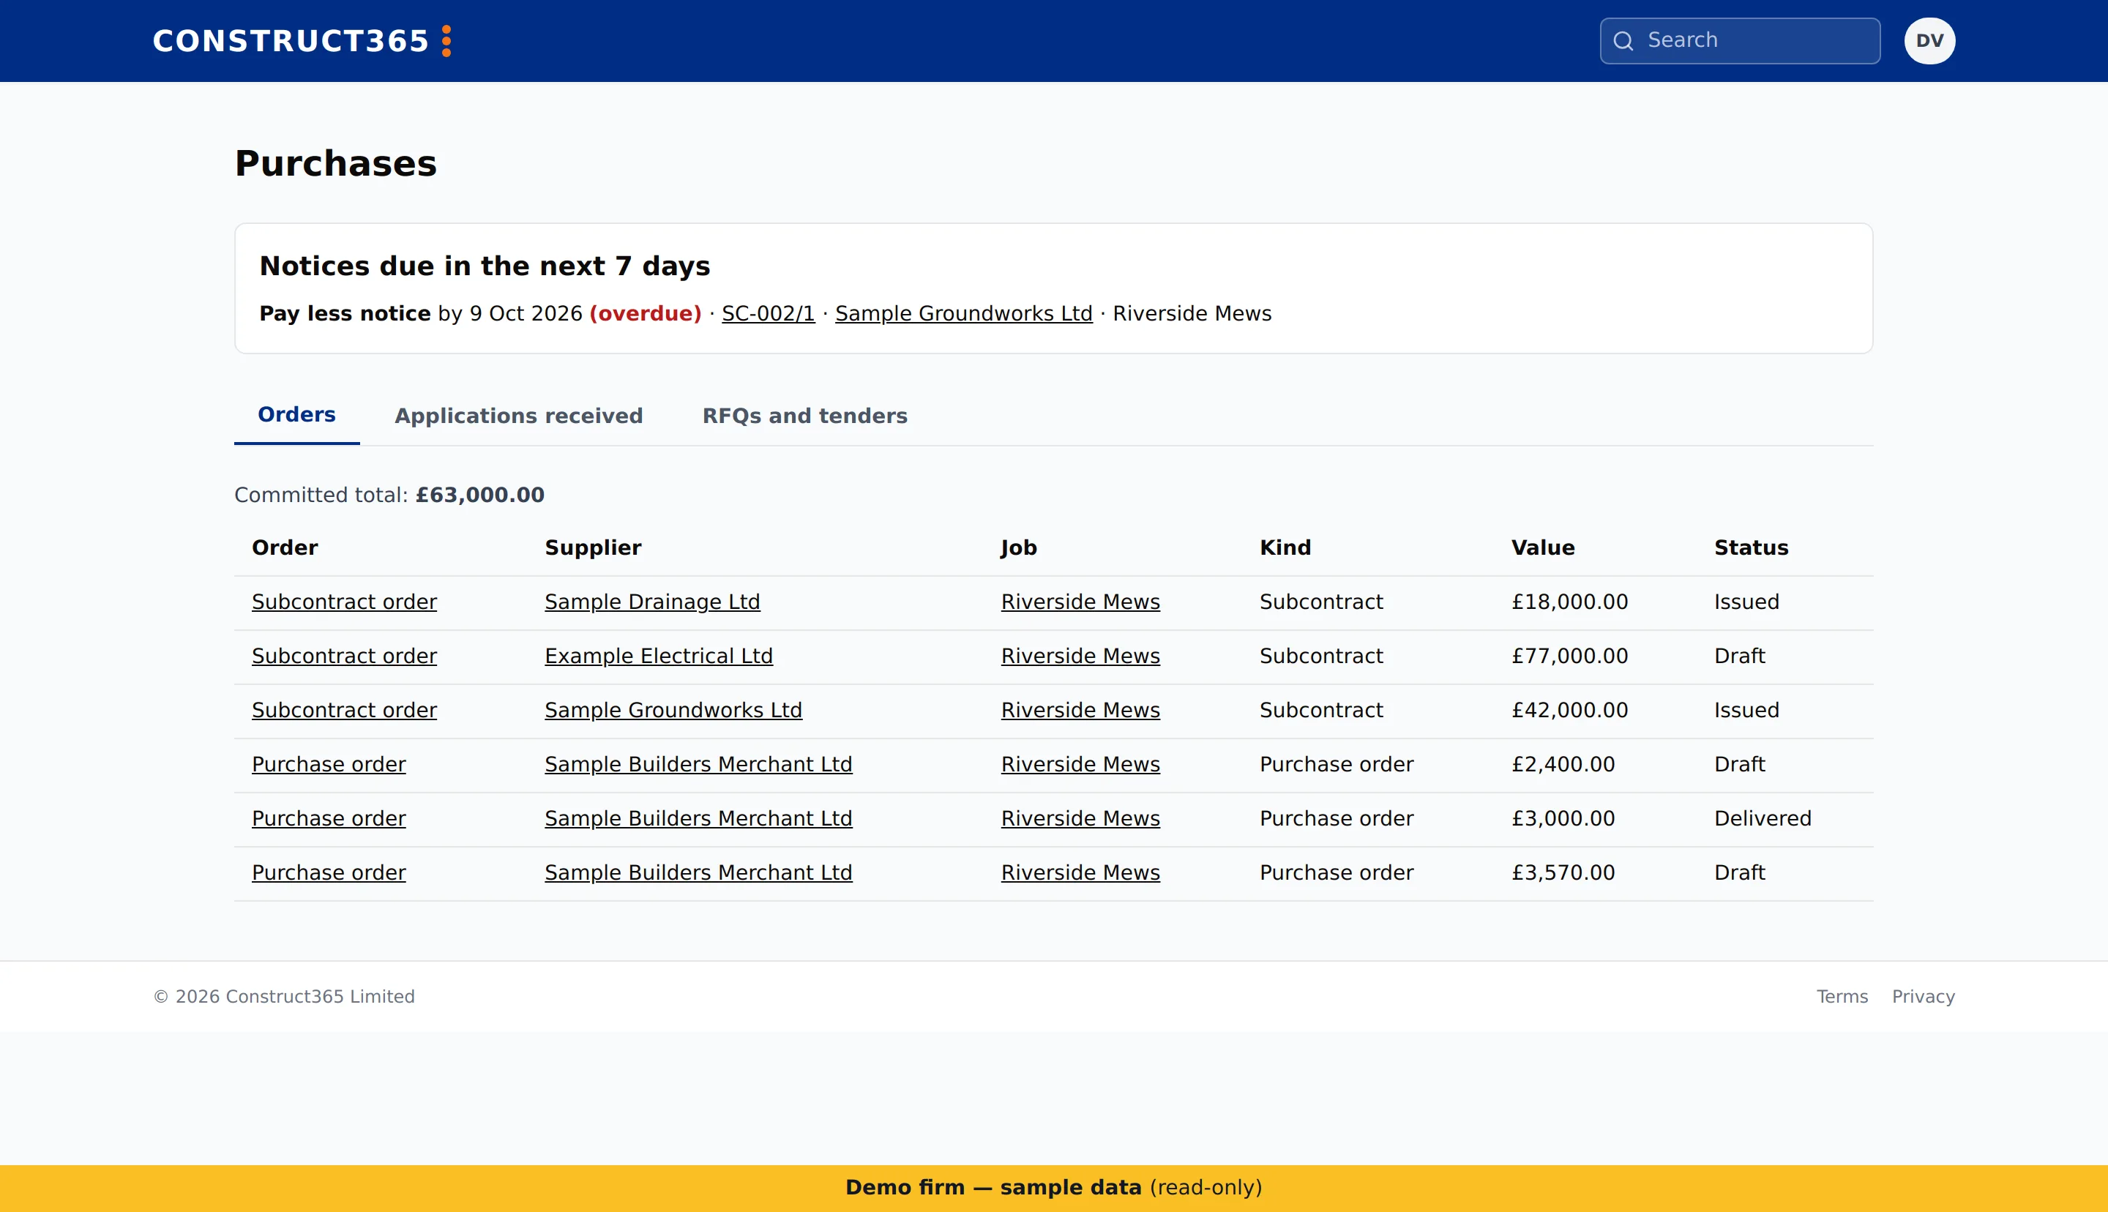Viewport: 2108px width, 1212px height.
Task: Open the £42,000.00 subcontract order link
Action: coord(344,710)
